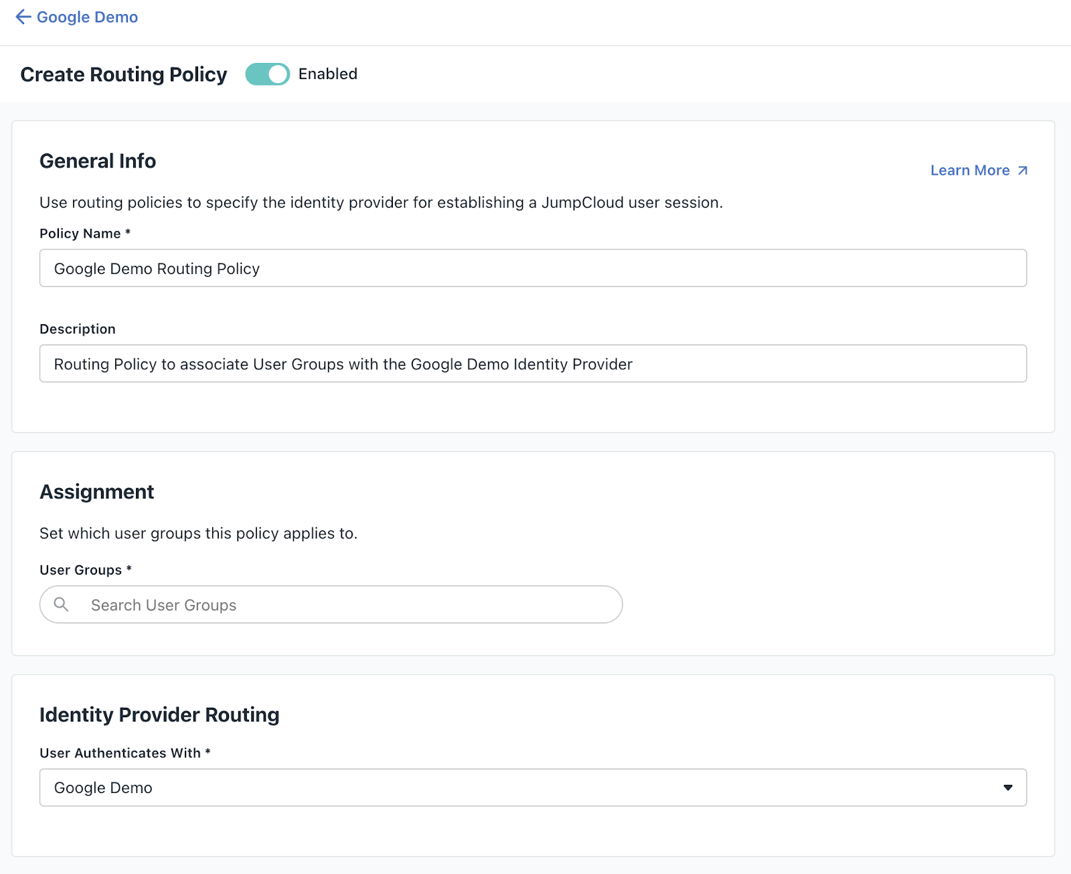Viewport: 1071px width, 874px height.
Task: Click the magnifier icon in User Groups search
Action: pos(61,605)
